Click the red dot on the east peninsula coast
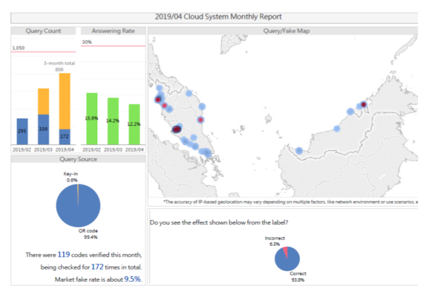The height and width of the screenshot is (294, 428). (x=201, y=120)
